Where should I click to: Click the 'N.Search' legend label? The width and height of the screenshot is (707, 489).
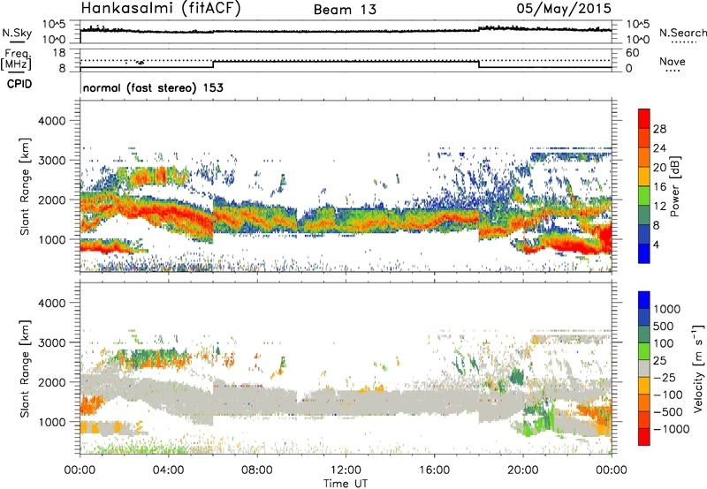click(682, 33)
